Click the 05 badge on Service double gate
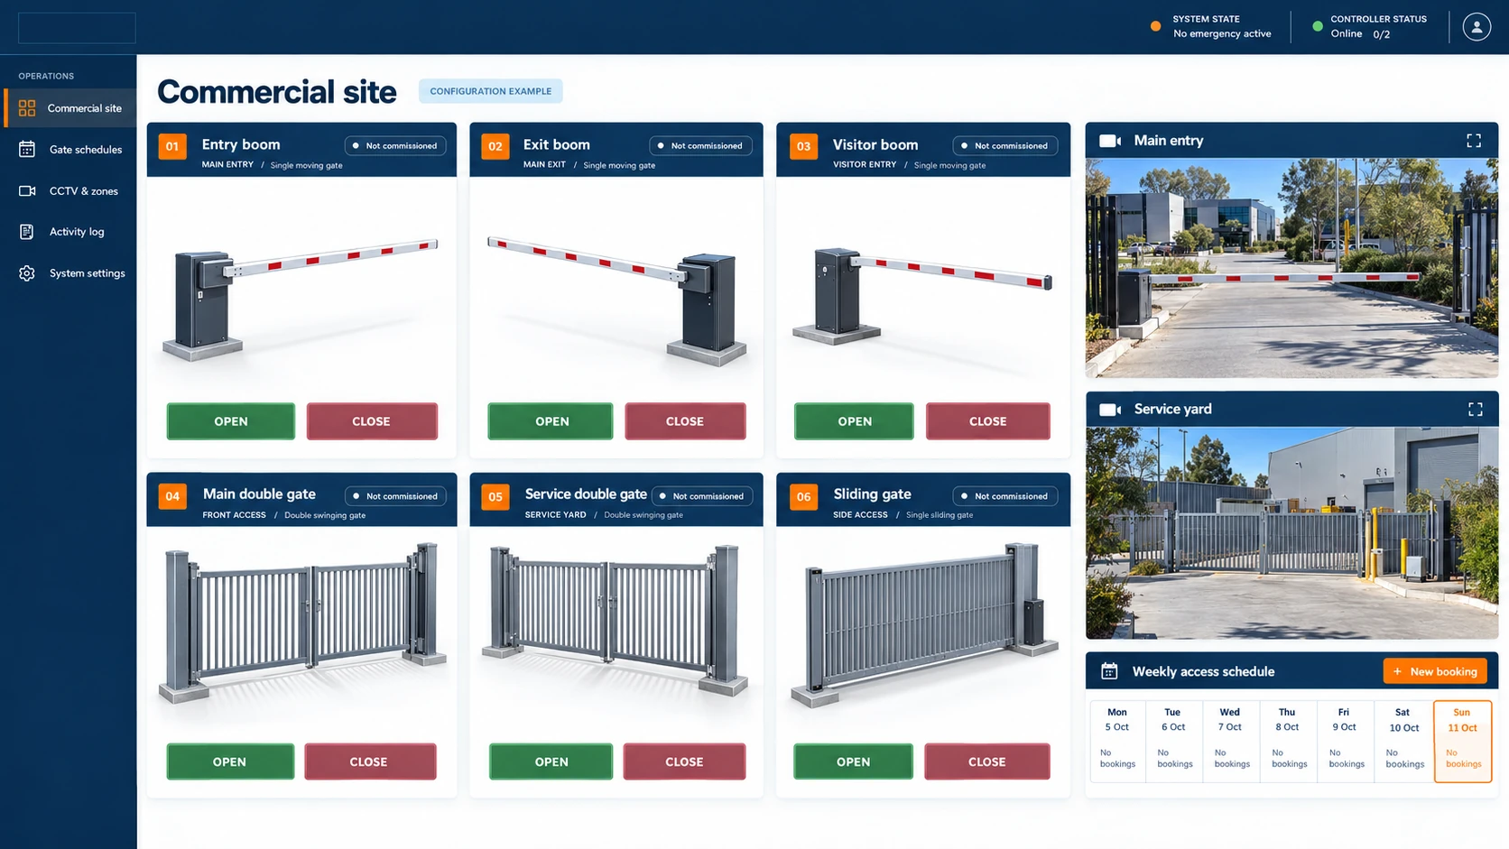This screenshot has height=849, width=1509. tap(495, 496)
